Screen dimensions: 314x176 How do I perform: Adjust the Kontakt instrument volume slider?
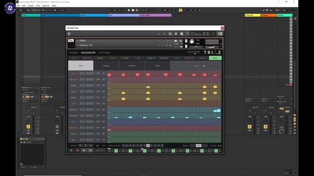[212, 47]
